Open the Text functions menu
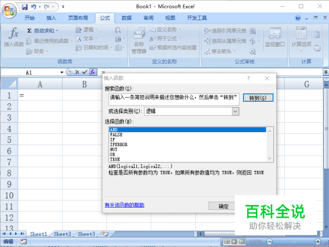This screenshot has width=329, height=247. click(x=87, y=39)
